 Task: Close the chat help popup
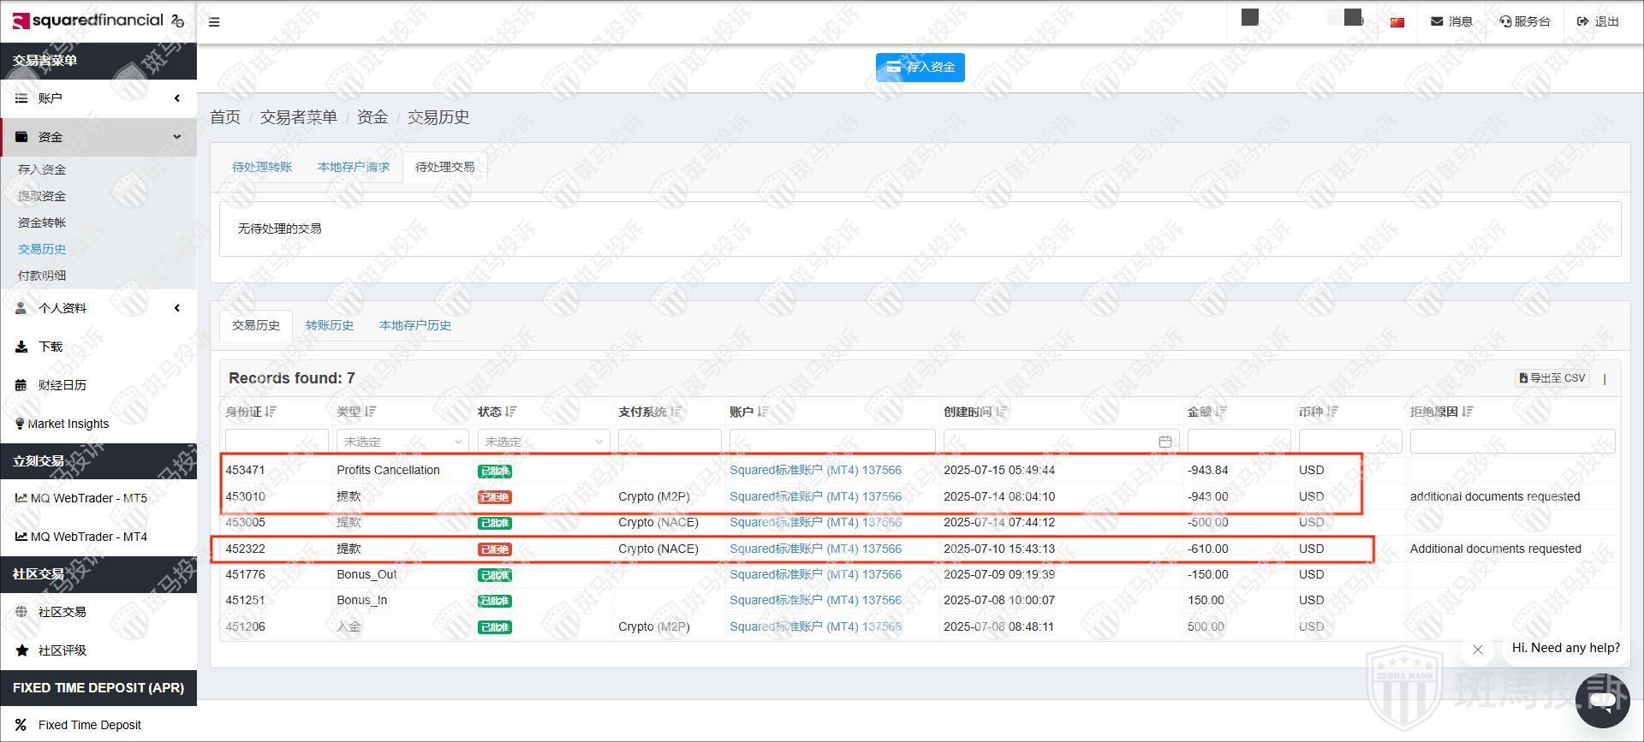[x=1477, y=650]
